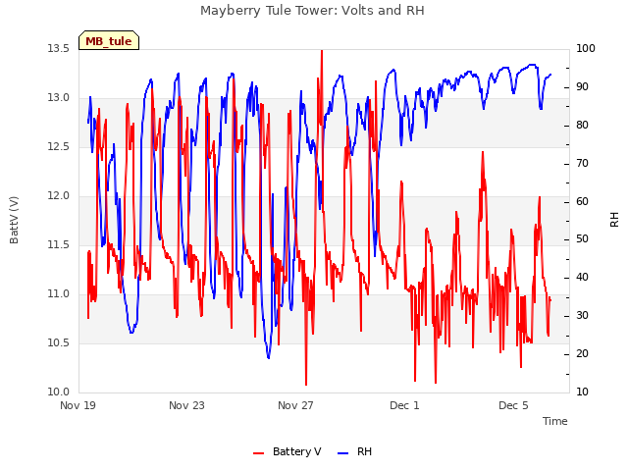This screenshot has width=628, height=471.
Task: Click the Dec 5 date tick
Action: [x=513, y=405]
